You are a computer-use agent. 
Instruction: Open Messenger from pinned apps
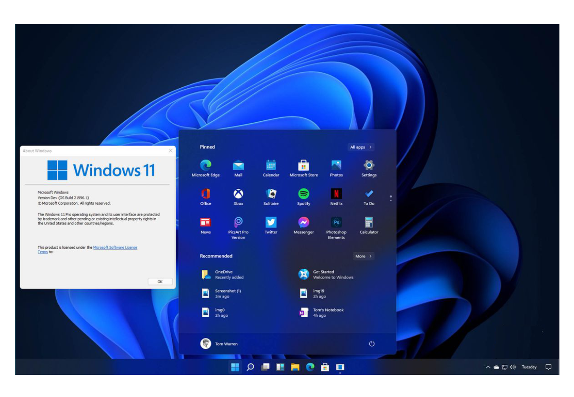coord(304,226)
